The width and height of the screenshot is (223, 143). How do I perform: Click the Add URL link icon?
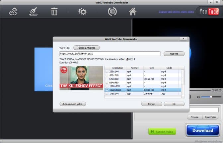(x=13, y=12)
